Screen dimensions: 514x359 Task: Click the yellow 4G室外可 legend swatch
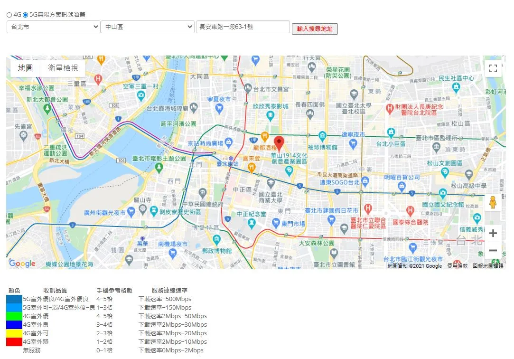(14, 333)
